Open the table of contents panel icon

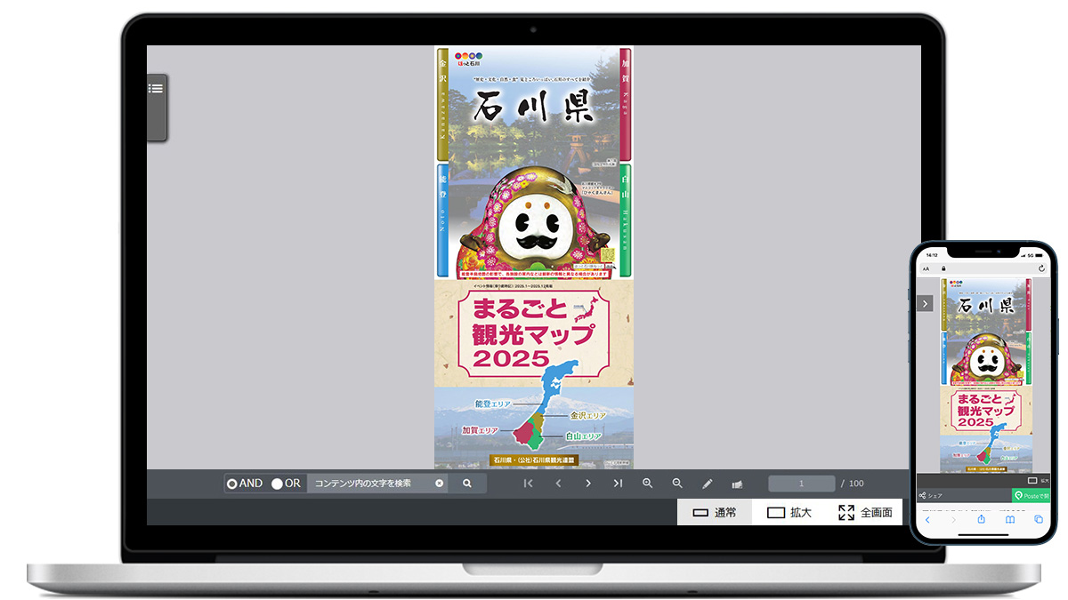(x=156, y=89)
